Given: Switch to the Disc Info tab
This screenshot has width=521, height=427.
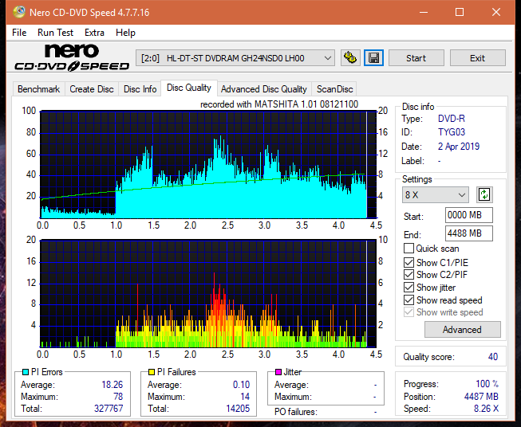Looking at the screenshot, I should (x=140, y=89).
